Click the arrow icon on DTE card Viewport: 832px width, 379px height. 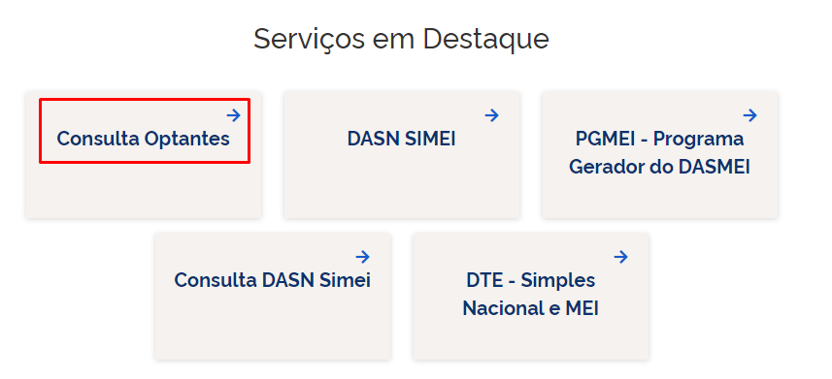[x=620, y=257]
